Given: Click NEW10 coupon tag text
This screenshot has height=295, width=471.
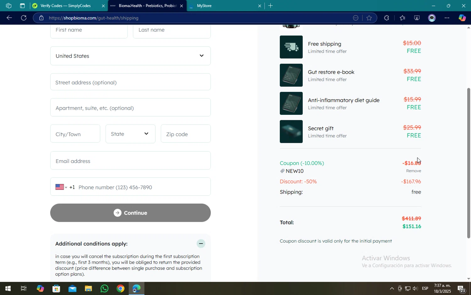Looking at the screenshot, I should pos(295,171).
